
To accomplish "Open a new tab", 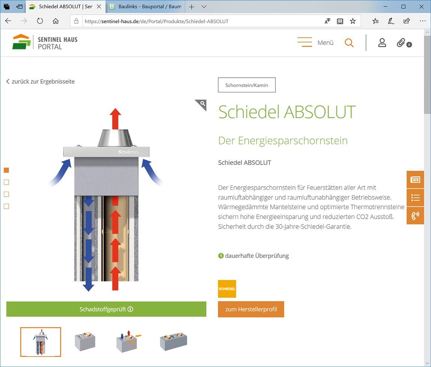I will pos(191,7).
